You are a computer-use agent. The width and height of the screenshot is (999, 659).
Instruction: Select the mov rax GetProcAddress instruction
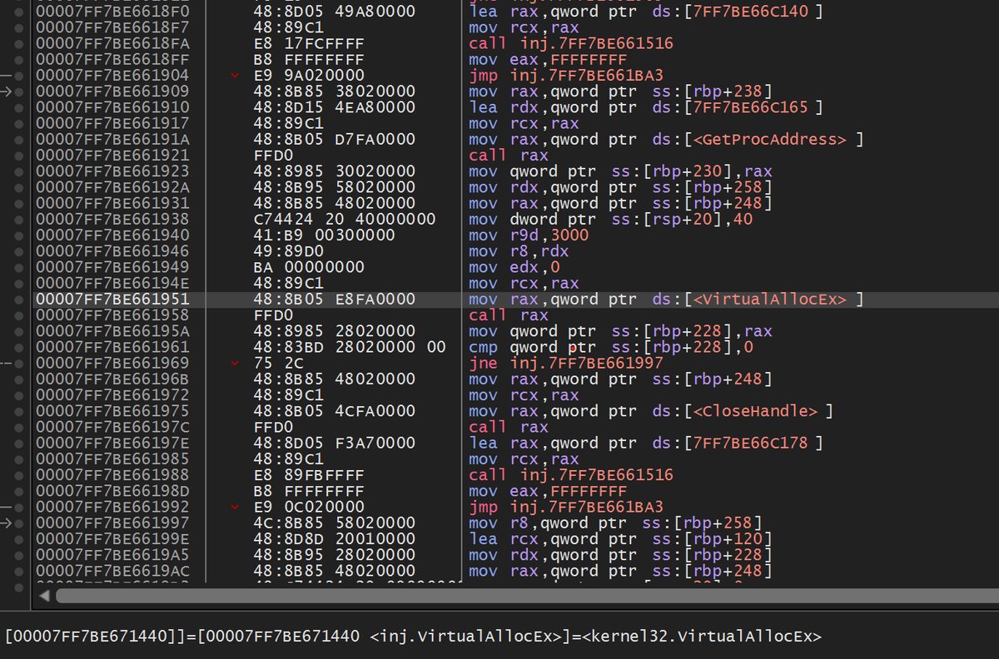(666, 140)
